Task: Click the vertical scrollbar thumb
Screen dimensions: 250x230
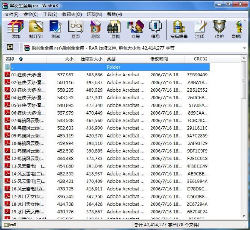Action: point(244,80)
